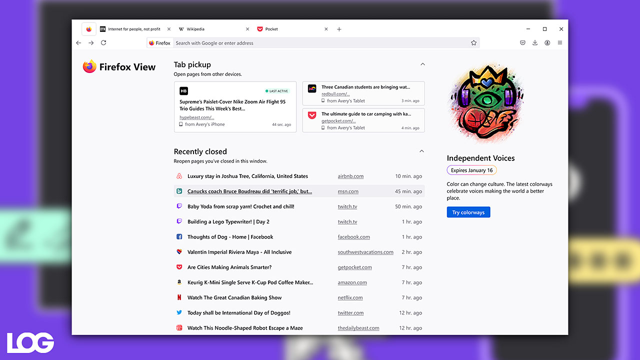Close the Wikipedia tab

247,29
